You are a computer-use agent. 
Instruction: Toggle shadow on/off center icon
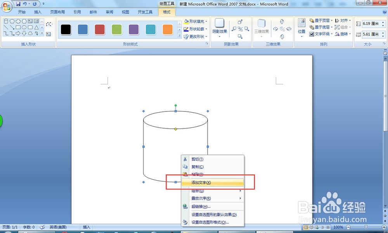[x=240, y=29]
